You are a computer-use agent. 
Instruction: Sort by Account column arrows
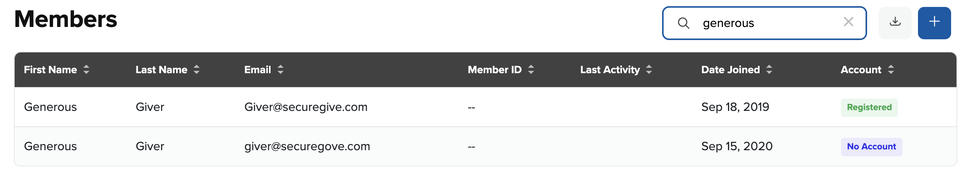click(891, 70)
